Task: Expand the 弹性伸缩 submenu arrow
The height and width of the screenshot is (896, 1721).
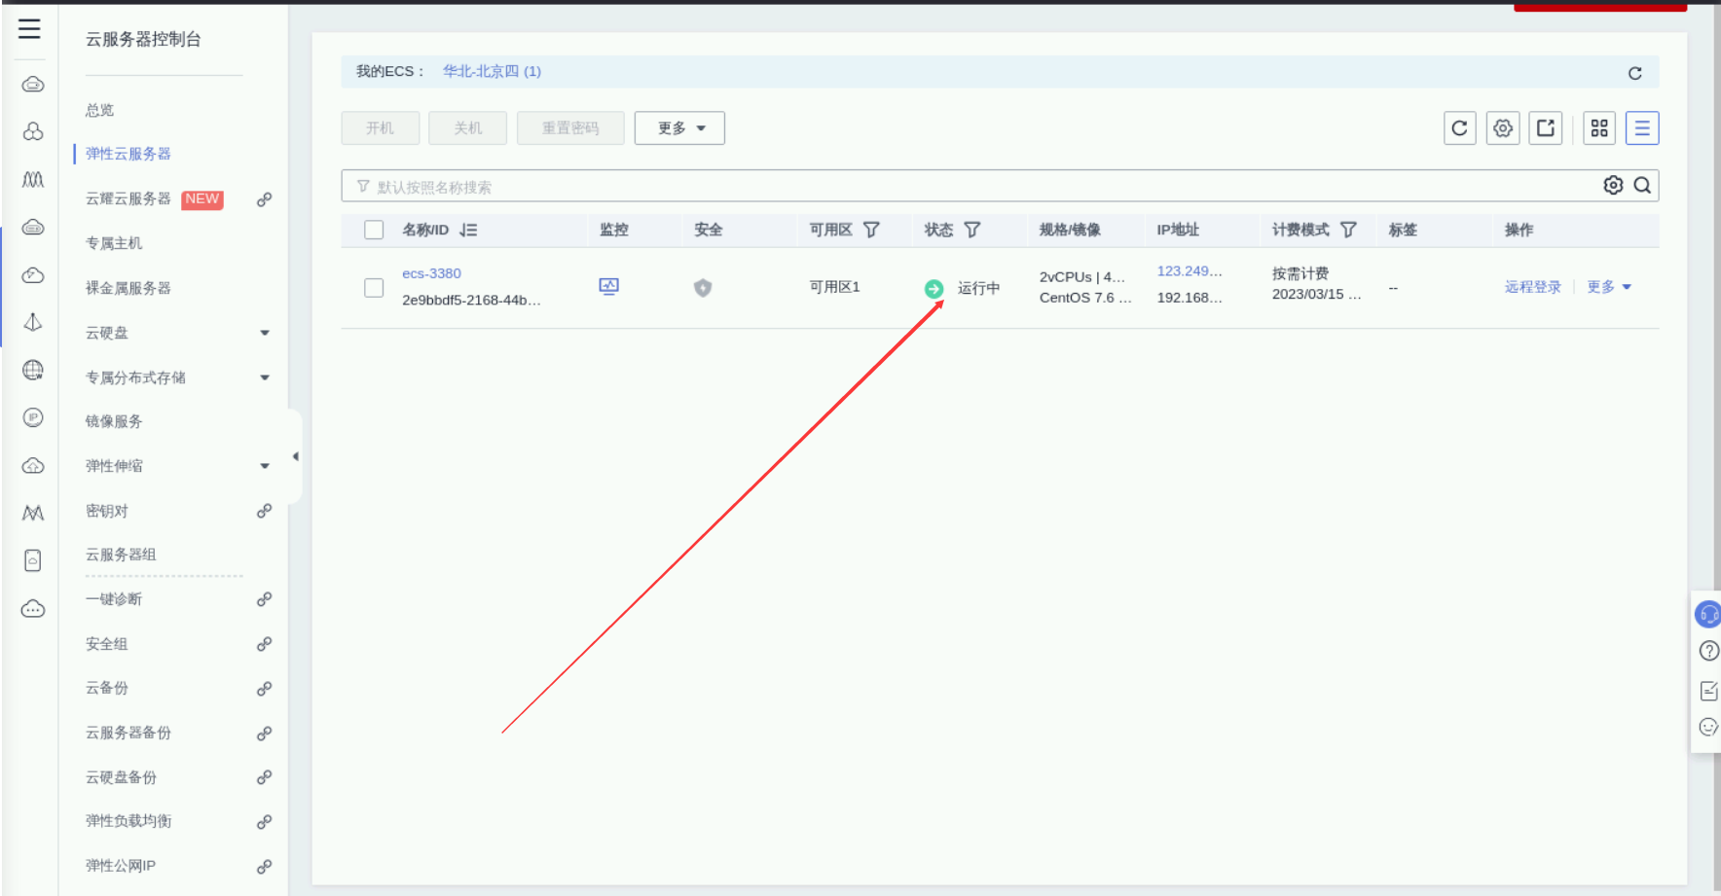Action: 265,466
